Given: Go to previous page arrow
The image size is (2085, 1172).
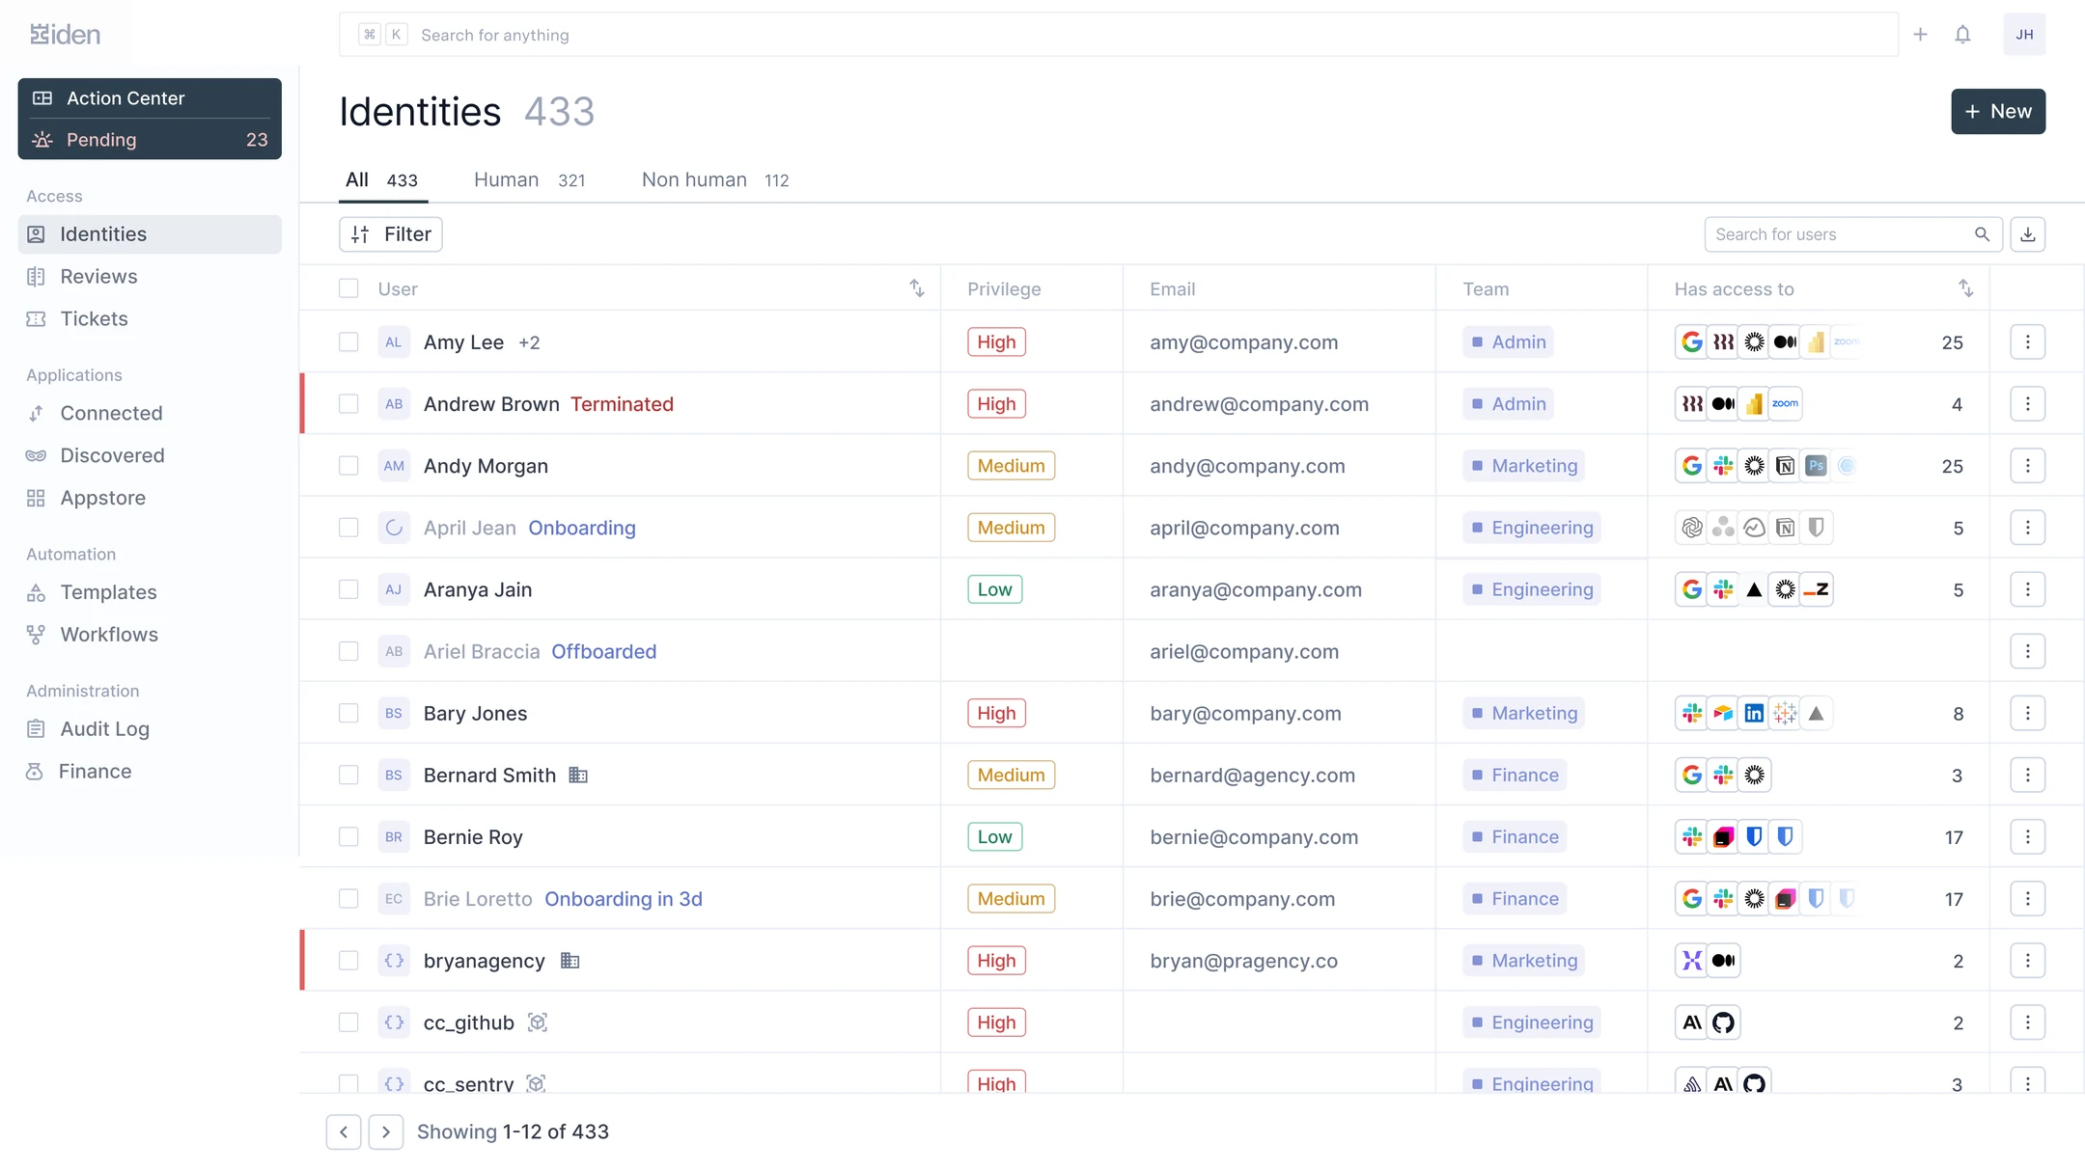Looking at the screenshot, I should 344,1132.
